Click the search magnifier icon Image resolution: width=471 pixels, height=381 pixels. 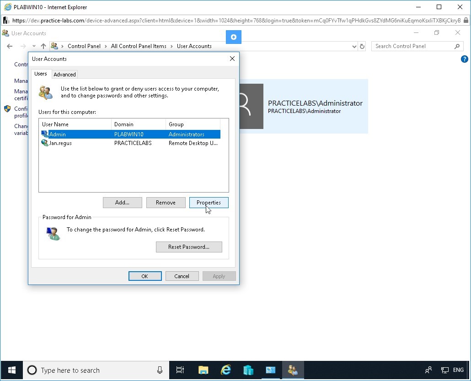pyautogui.click(x=457, y=46)
